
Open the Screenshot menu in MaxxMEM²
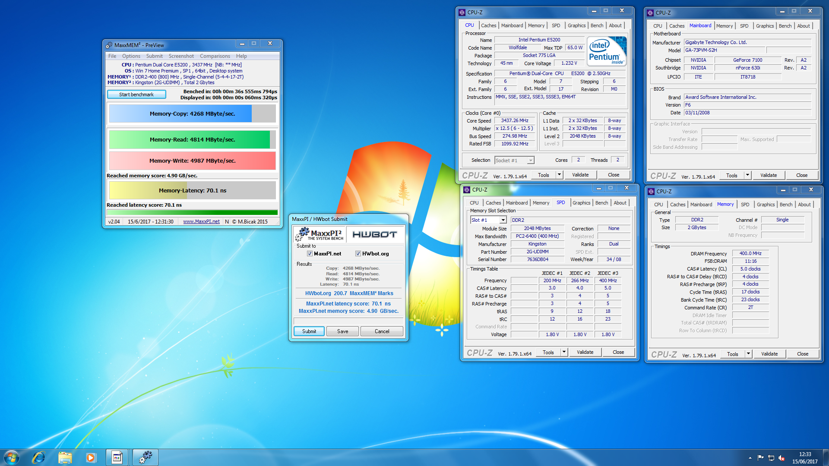pos(181,56)
